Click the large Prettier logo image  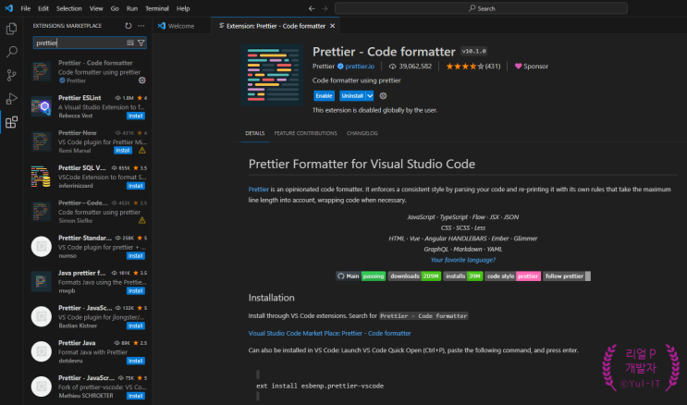coord(272,75)
